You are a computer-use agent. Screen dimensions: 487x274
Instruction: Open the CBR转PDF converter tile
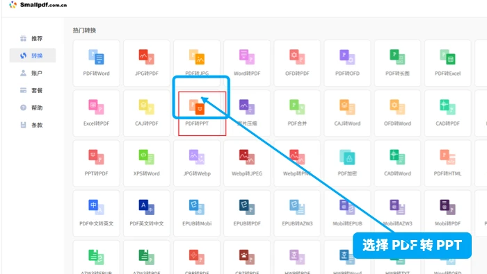click(x=197, y=257)
